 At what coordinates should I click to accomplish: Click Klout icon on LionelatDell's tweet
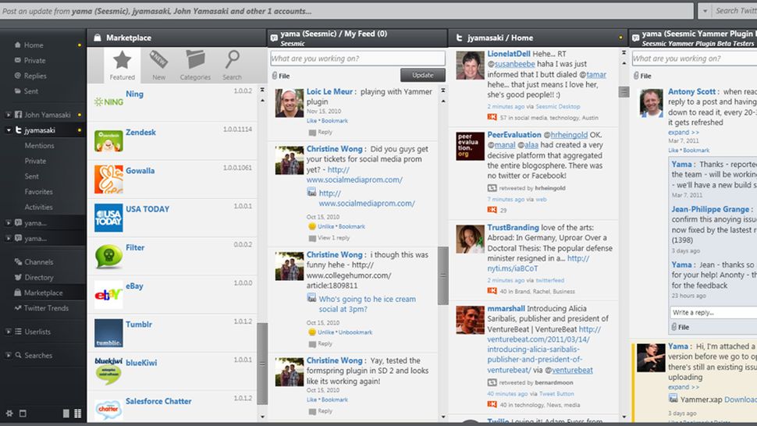(492, 117)
